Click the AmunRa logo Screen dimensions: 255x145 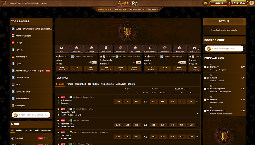click(128, 3)
